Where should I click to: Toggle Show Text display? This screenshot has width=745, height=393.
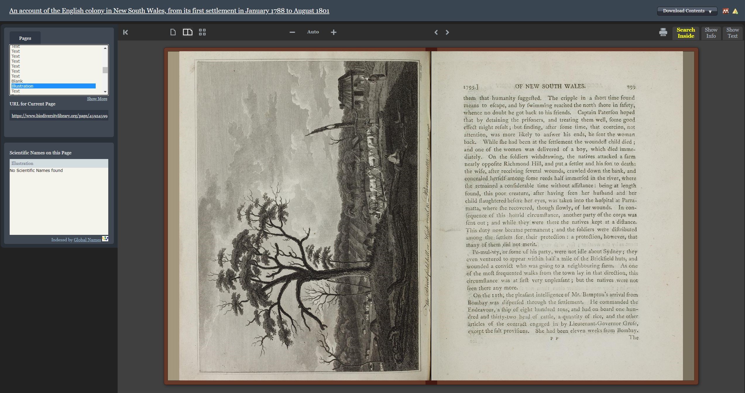pos(732,33)
